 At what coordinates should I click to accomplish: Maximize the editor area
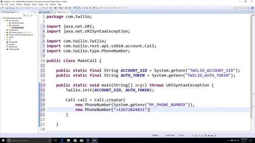coord(252,12)
